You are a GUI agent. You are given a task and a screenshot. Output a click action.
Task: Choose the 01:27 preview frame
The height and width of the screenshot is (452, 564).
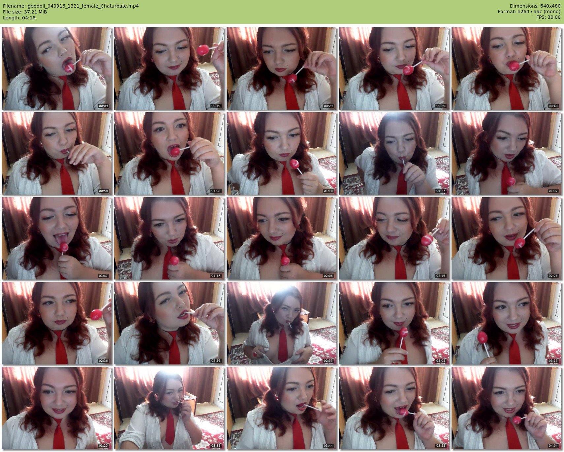(394, 153)
